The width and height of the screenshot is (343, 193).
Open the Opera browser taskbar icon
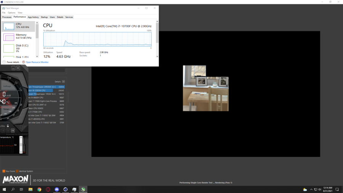click(x=48, y=189)
